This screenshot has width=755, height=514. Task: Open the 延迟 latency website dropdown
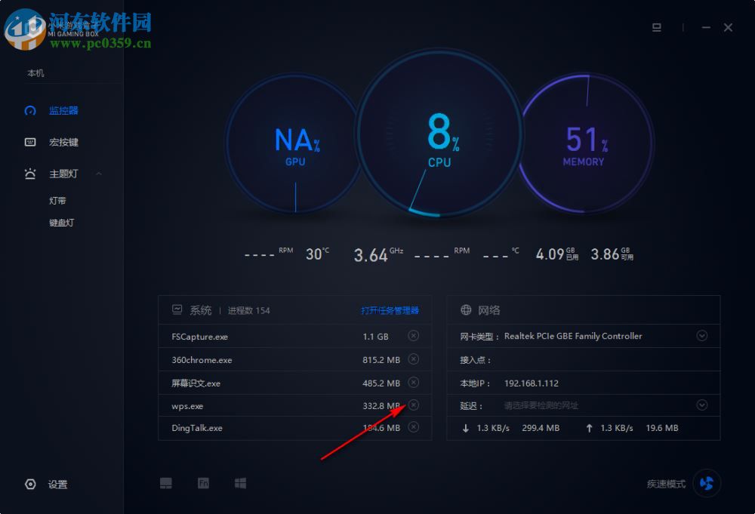point(702,405)
